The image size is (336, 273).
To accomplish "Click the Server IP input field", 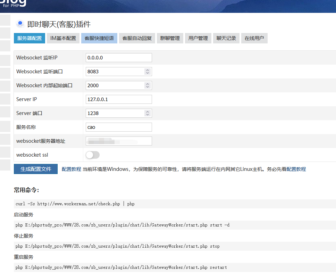I will coord(119,99).
